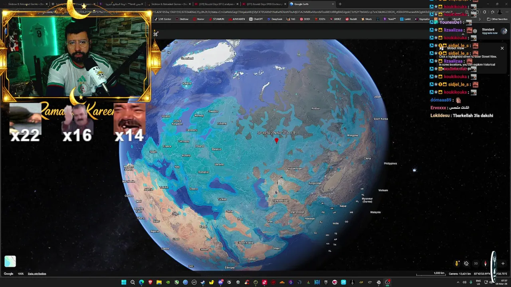
Task: Click the Camera 13,601 km readout
Action: coord(460,274)
